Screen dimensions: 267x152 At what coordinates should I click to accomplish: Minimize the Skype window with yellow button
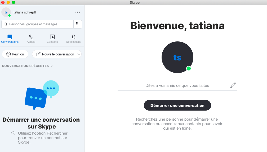click(x=8, y=2)
